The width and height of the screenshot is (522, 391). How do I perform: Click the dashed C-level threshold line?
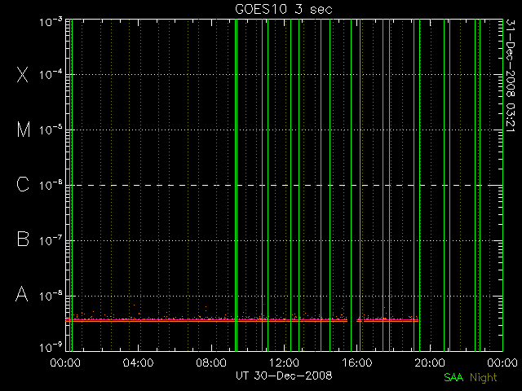(284, 185)
